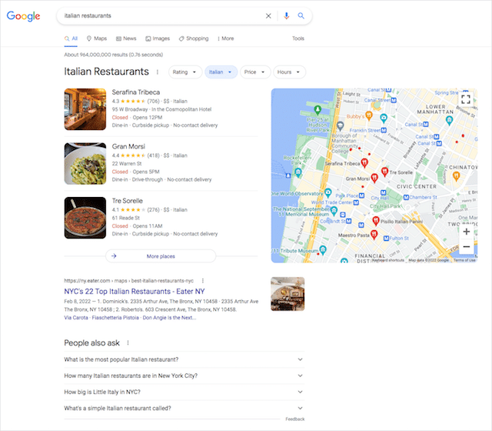Open the Rating filter dropdown
The image size is (492, 431).
(x=184, y=72)
